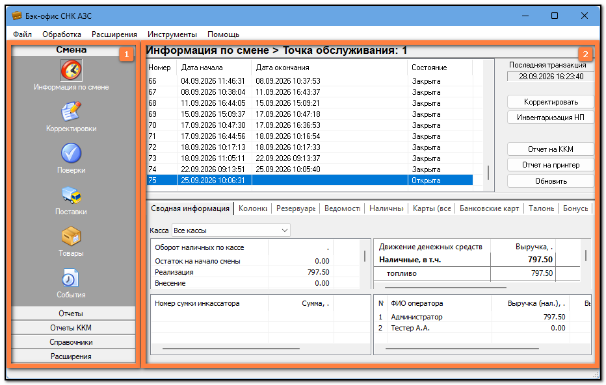Image resolution: width=606 pixels, height=385 pixels.
Task: Select shift row number 70
Action: (310, 125)
